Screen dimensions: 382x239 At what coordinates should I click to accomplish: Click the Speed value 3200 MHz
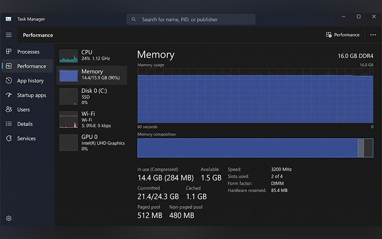pos(281,169)
